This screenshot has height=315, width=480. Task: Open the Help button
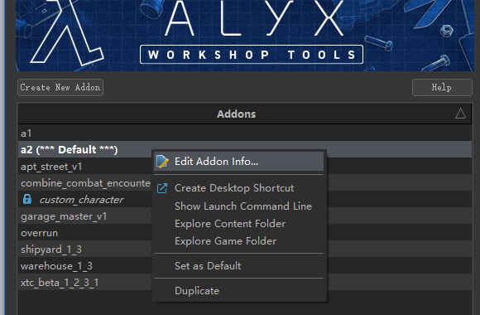pos(442,87)
